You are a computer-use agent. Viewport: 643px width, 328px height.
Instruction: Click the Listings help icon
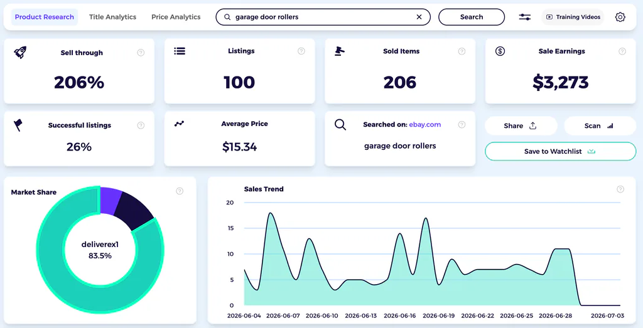pyautogui.click(x=301, y=51)
